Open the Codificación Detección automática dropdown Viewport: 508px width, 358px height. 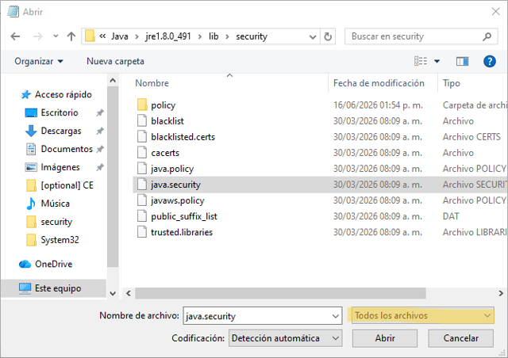[x=285, y=338]
